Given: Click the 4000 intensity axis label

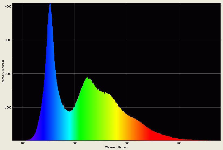Looking at the screenshot, I should (x=8, y=6).
